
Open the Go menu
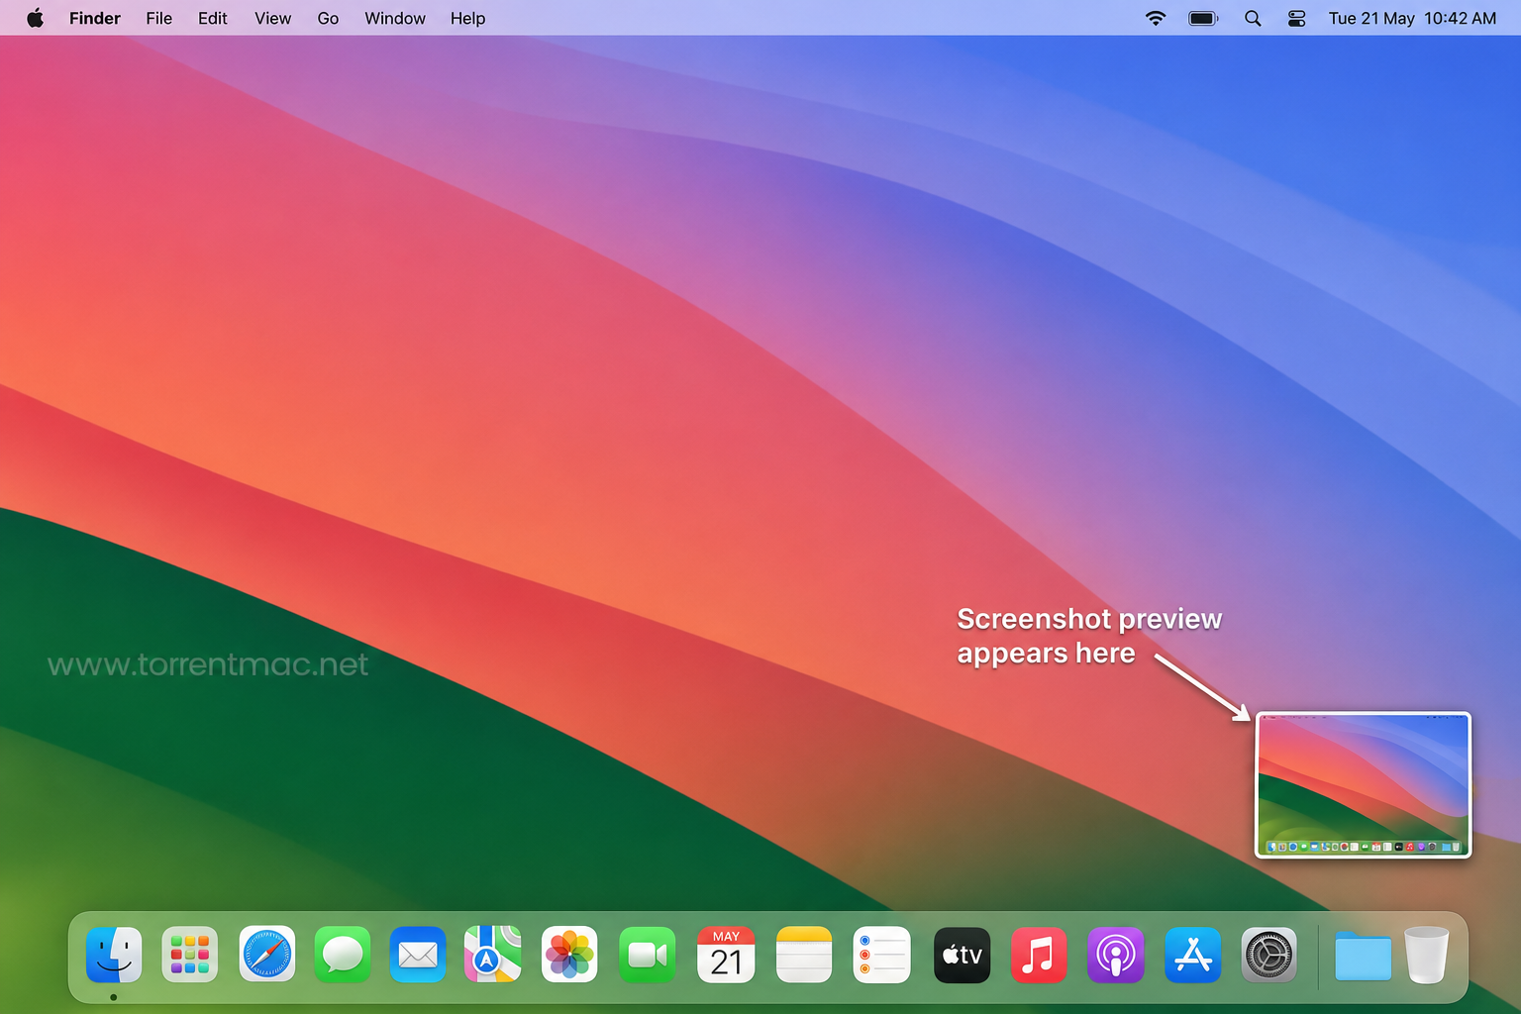(x=328, y=18)
